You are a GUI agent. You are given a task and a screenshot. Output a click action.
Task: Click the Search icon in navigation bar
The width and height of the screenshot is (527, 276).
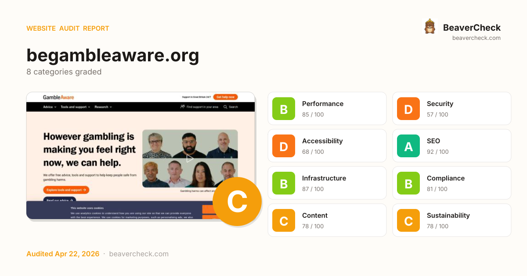231,107
